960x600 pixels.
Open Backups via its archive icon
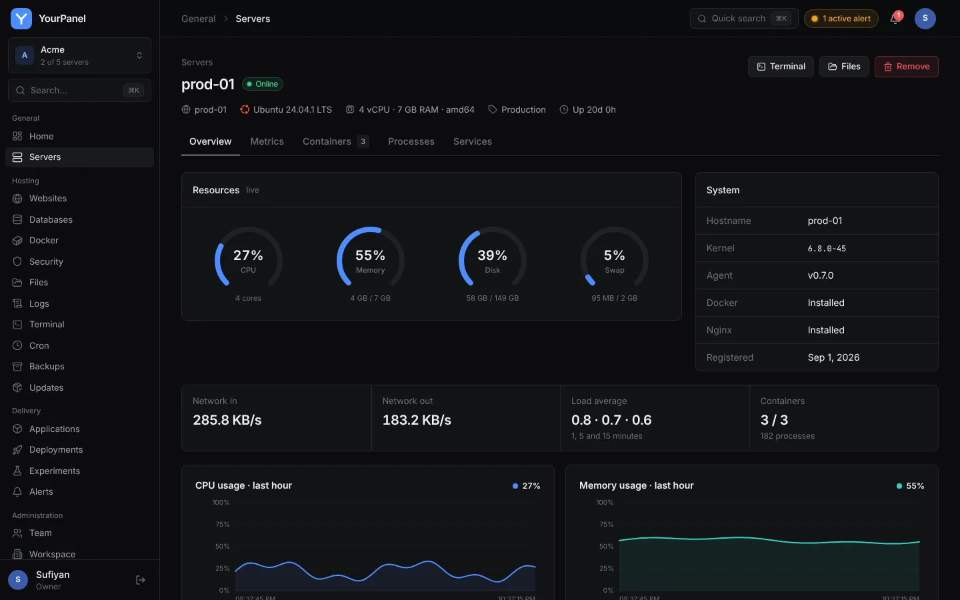click(x=17, y=367)
